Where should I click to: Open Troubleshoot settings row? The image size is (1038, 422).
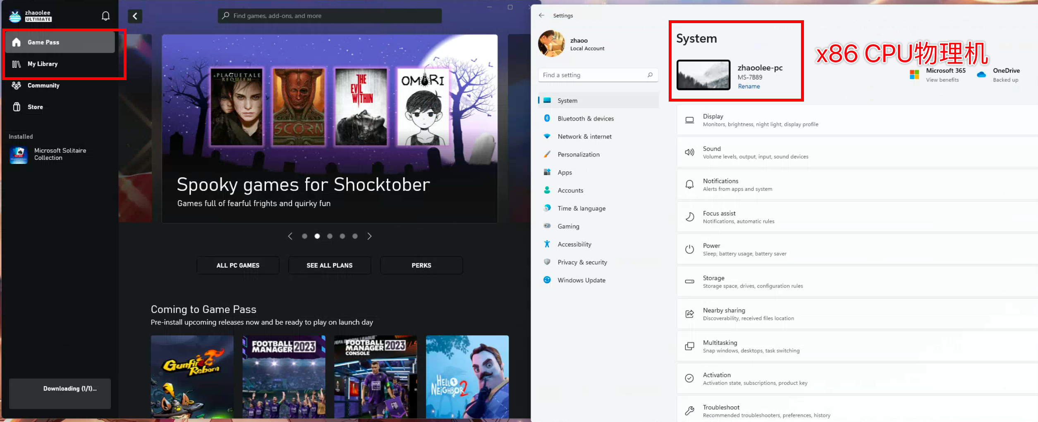[857, 410]
